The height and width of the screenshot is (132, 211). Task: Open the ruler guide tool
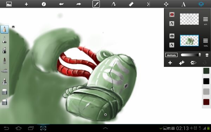131,4
